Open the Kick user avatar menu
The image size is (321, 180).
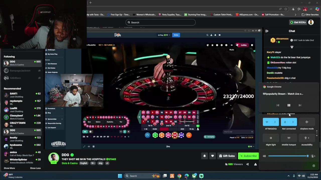pos(311,22)
